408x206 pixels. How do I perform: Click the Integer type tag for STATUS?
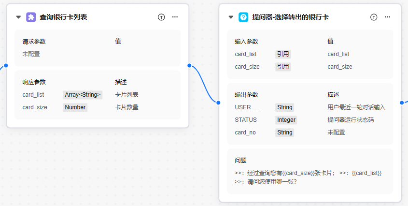[286, 120]
